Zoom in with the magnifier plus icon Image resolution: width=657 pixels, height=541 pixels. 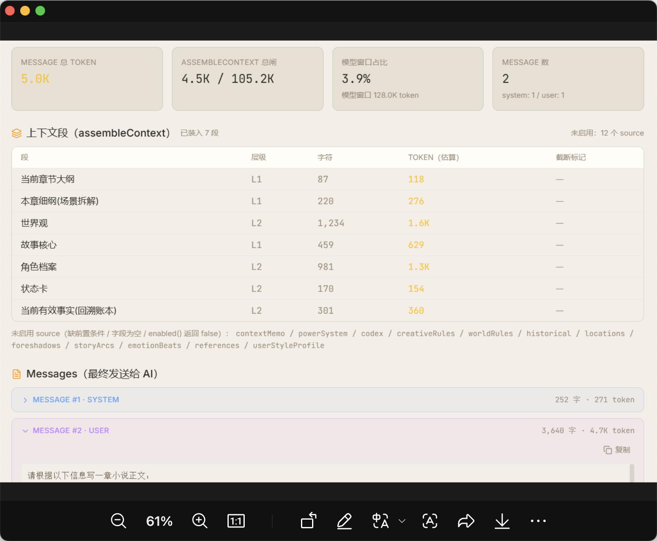tap(200, 521)
